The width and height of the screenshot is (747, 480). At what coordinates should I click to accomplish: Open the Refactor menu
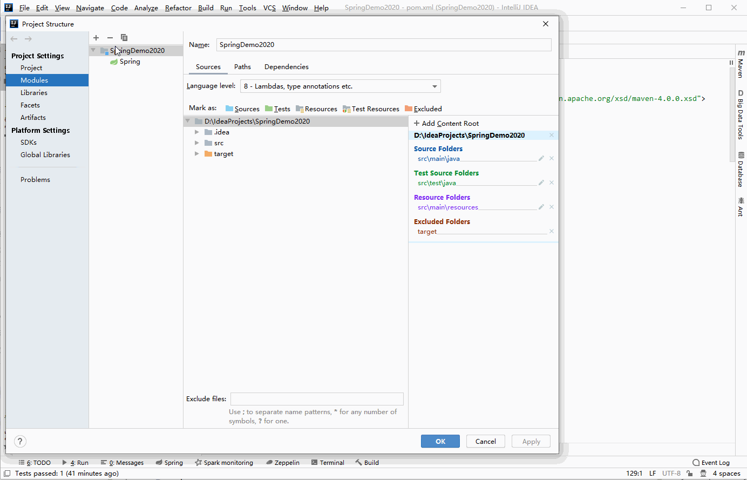(x=178, y=8)
